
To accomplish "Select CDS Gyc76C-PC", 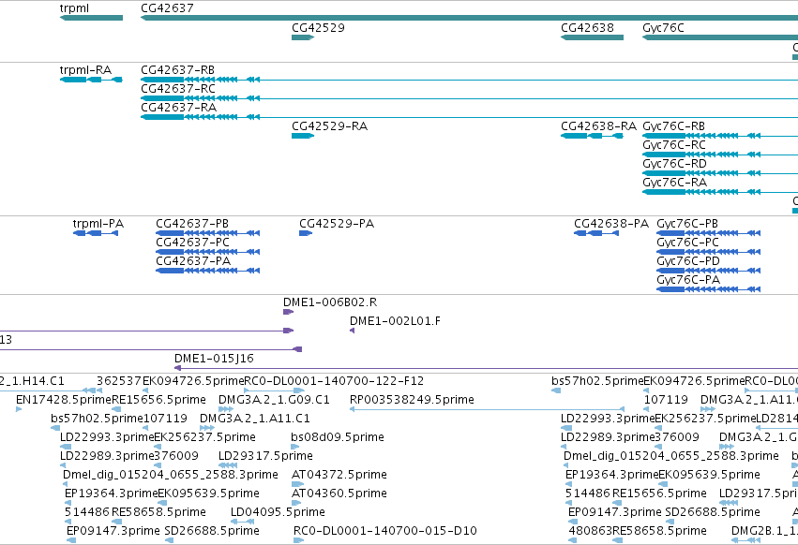I will pyautogui.click(x=708, y=252).
